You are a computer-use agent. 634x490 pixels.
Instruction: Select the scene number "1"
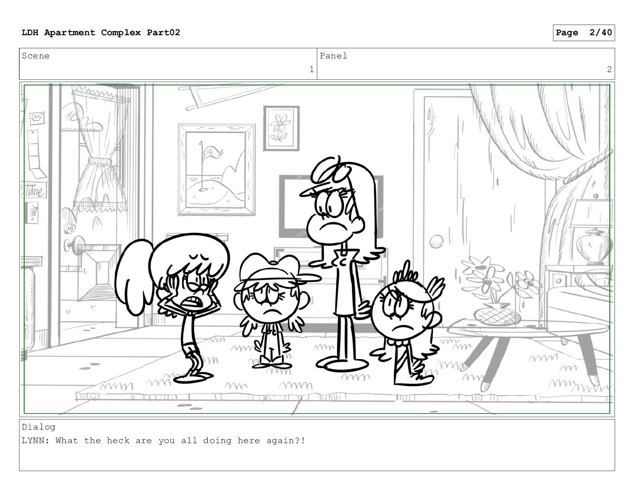(x=311, y=70)
